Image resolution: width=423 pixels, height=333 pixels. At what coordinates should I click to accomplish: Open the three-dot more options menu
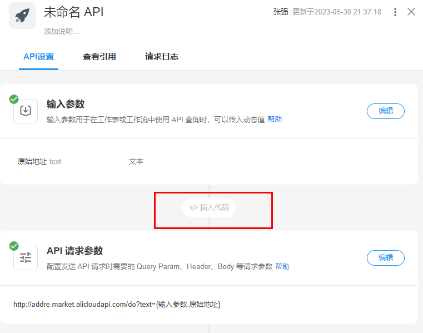[395, 12]
